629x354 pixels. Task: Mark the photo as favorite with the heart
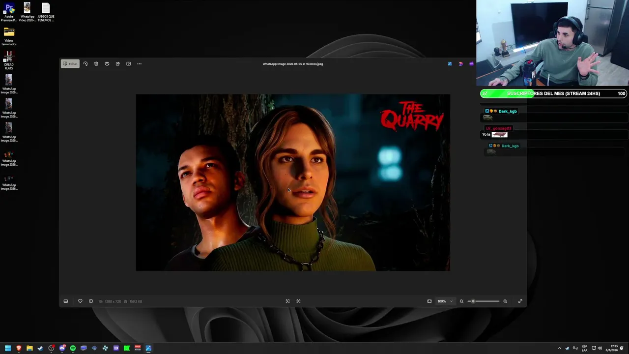coord(80,301)
